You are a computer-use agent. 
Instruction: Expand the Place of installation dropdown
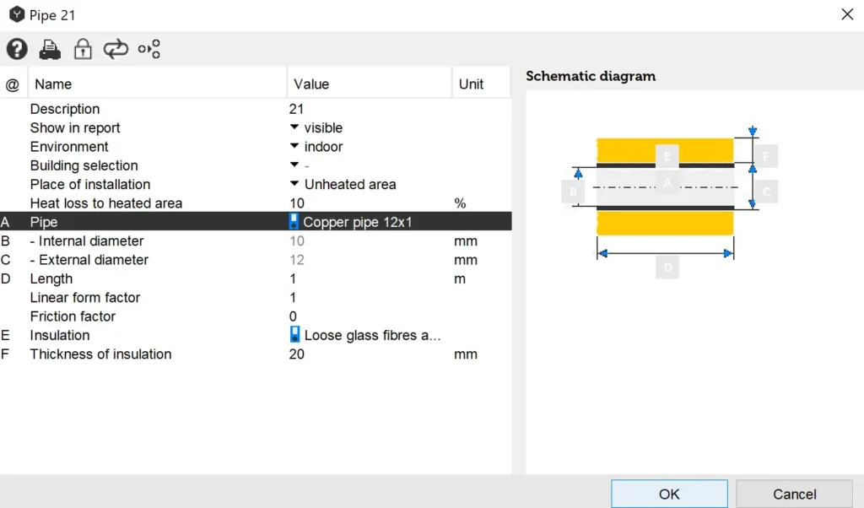pyautogui.click(x=294, y=184)
